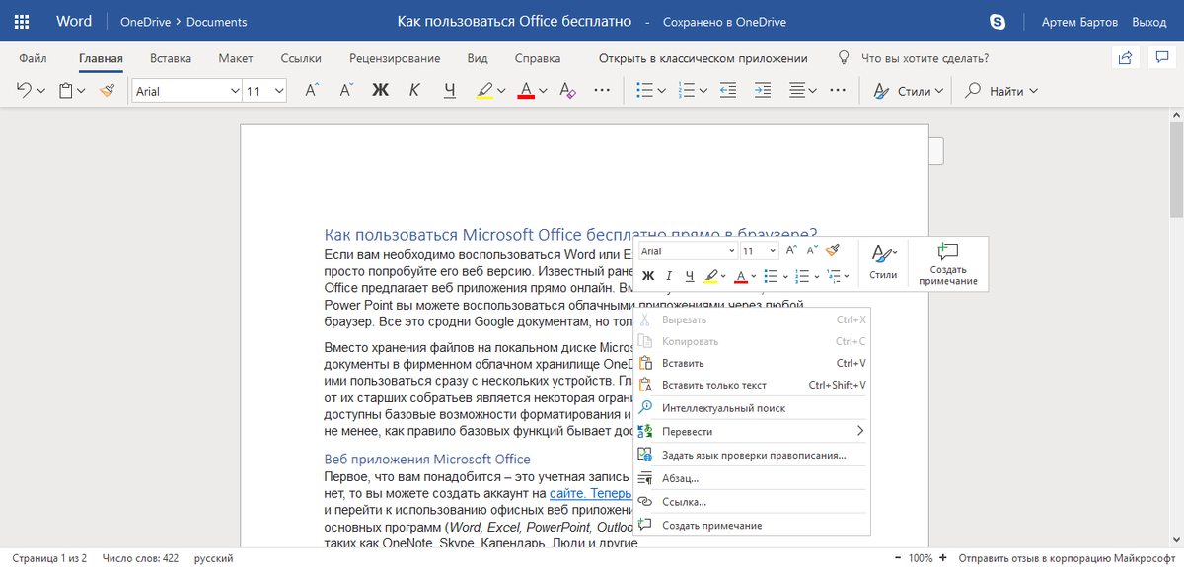The height and width of the screenshot is (567, 1184).
Task: Click Отправить отзыв в корпорацию Майкрософт
Action: tap(1069, 558)
